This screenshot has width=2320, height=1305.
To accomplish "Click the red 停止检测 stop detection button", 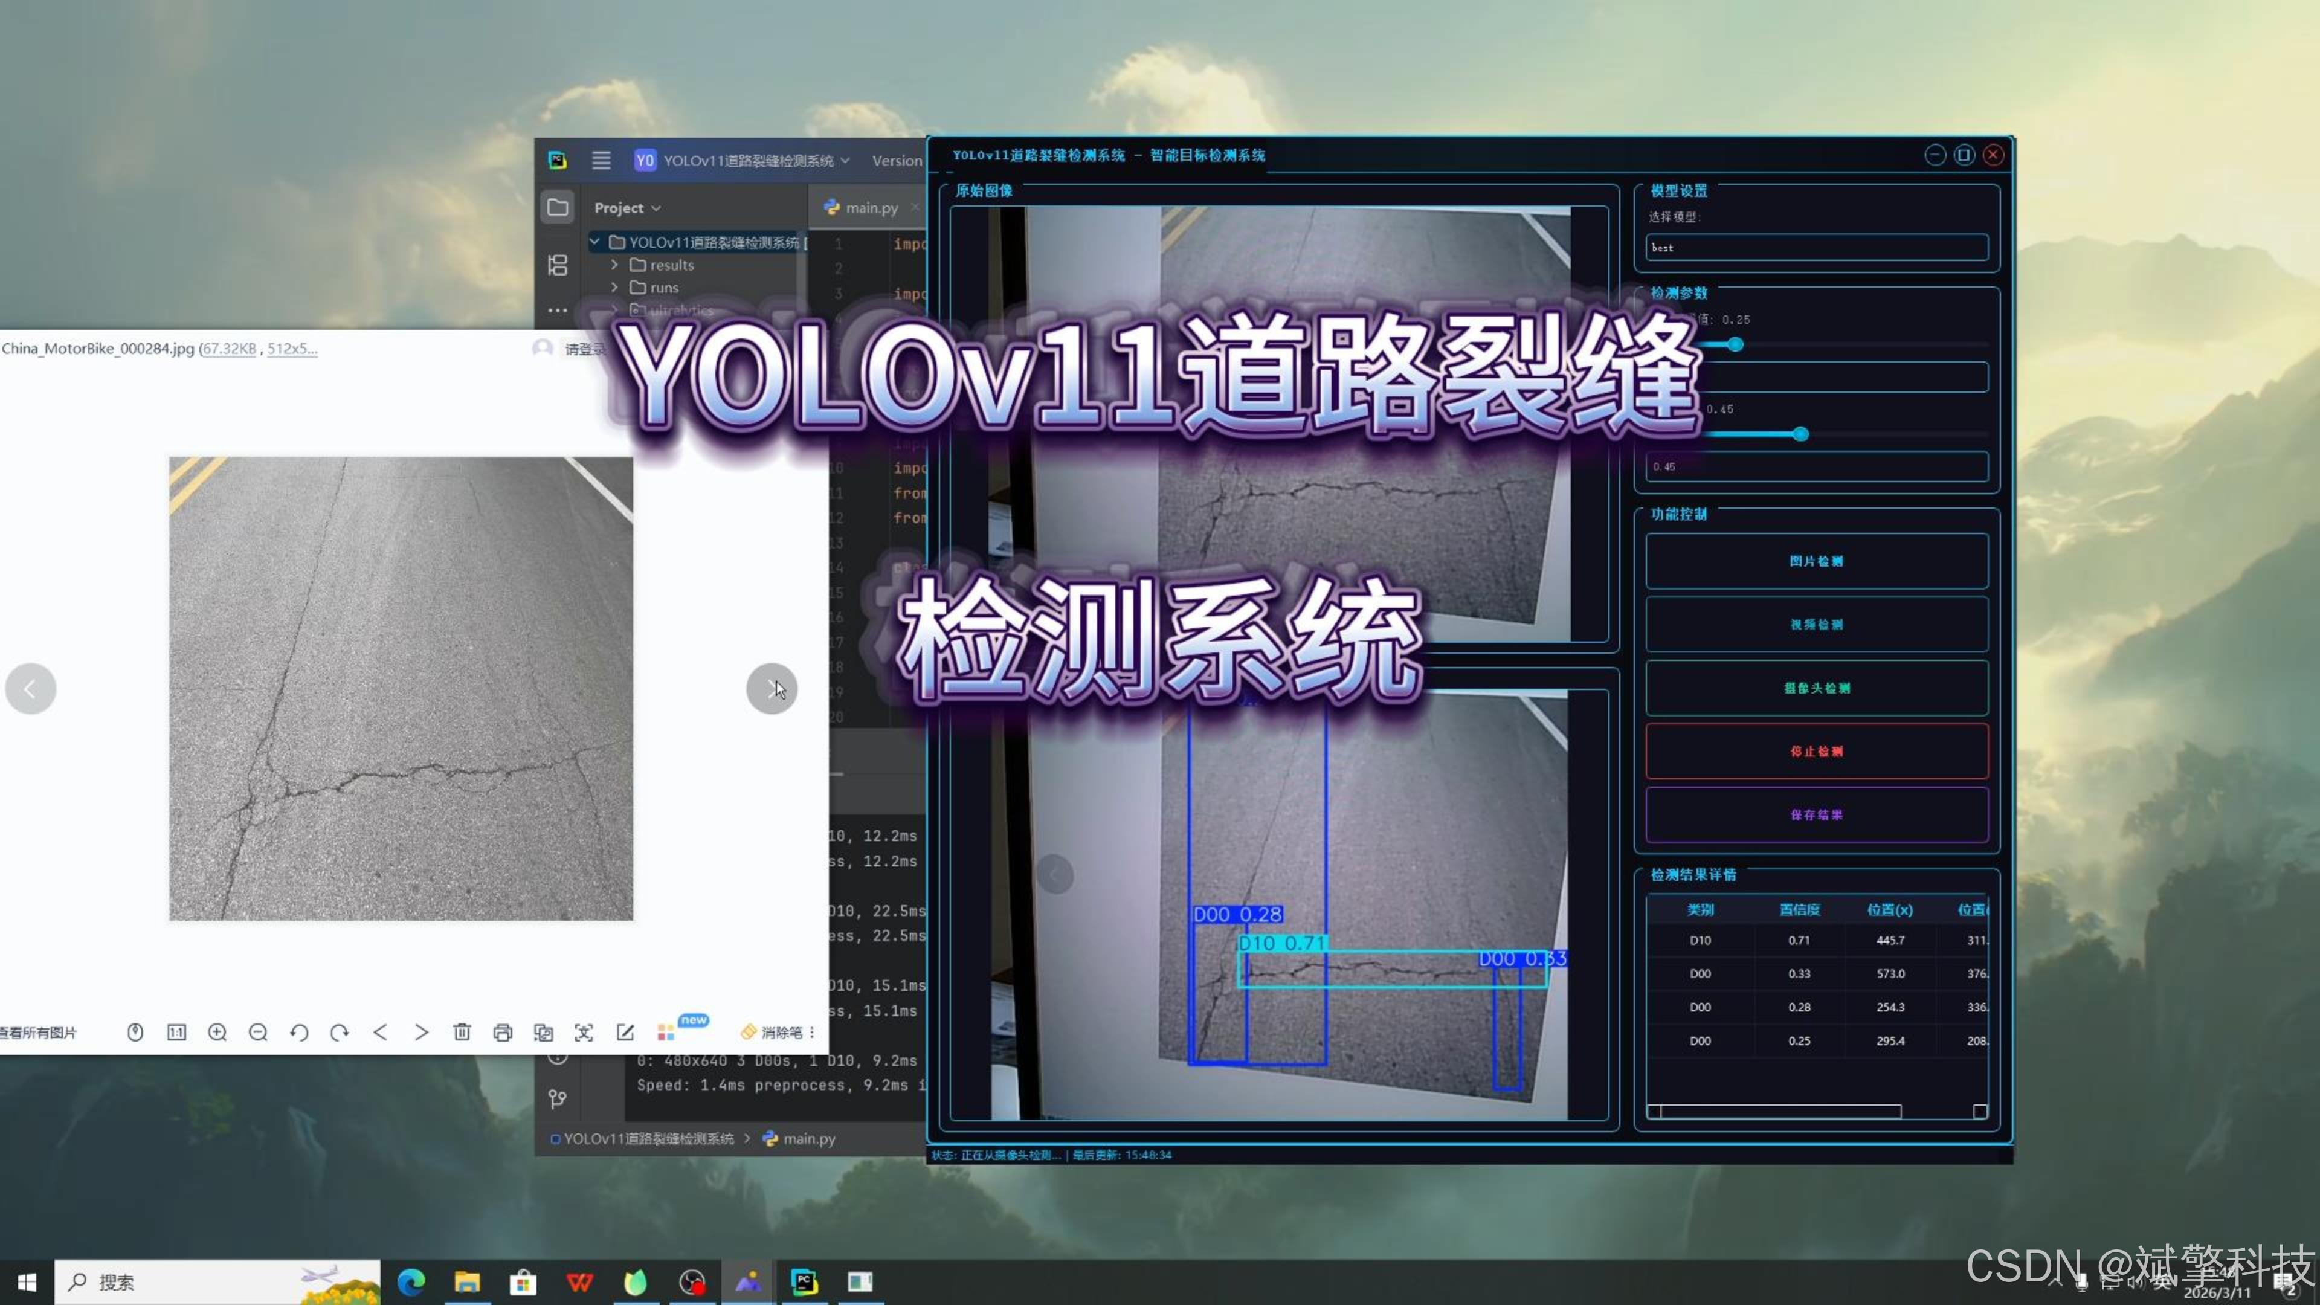I will pyautogui.click(x=1816, y=751).
